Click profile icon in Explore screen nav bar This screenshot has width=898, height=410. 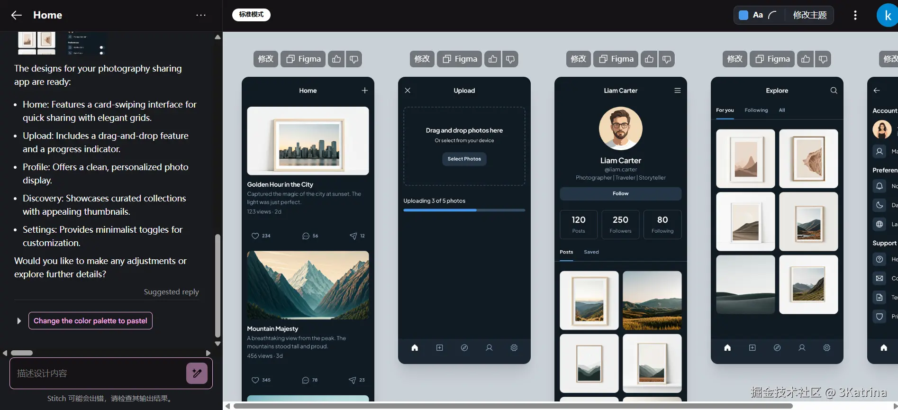click(x=802, y=347)
